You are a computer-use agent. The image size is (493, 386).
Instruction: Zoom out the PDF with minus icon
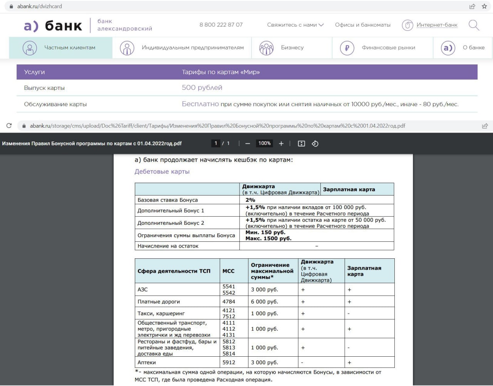(x=248, y=143)
